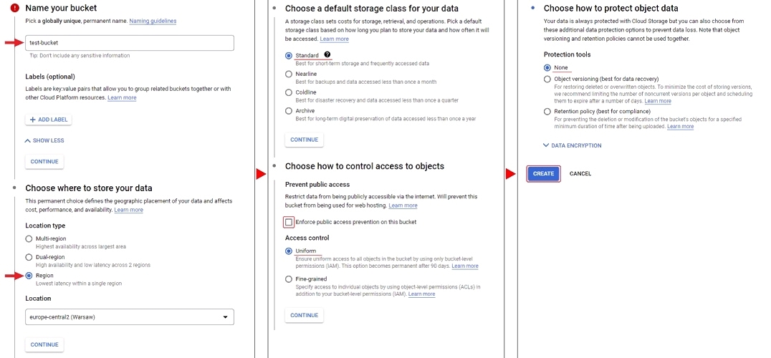This screenshot has width=771, height=358.
Task: Choose the Archive storage class
Action: 289,111
